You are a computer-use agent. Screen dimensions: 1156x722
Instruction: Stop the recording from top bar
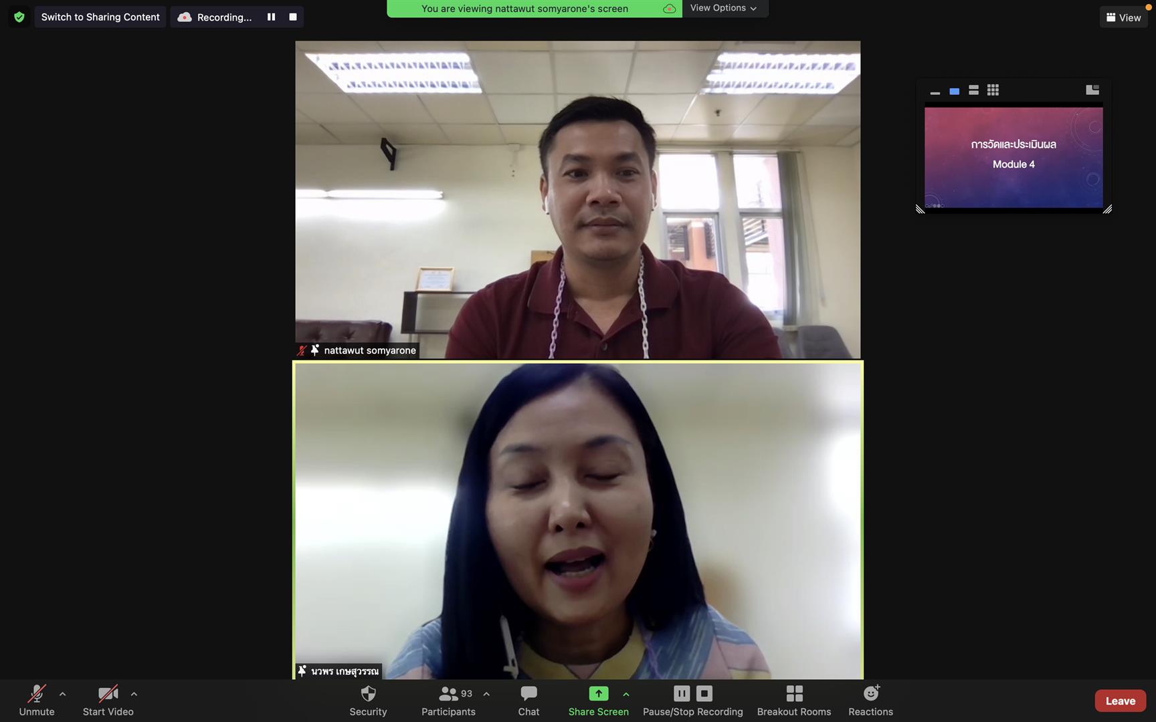(293, 17)
